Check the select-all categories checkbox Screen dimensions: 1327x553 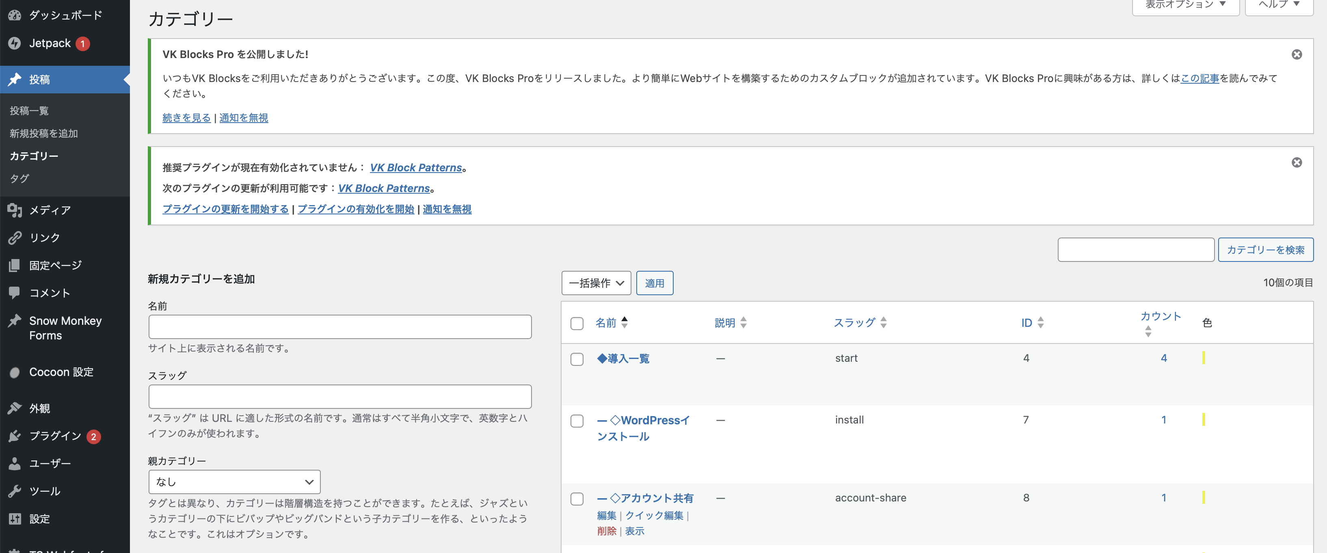[x=577, y=323]
